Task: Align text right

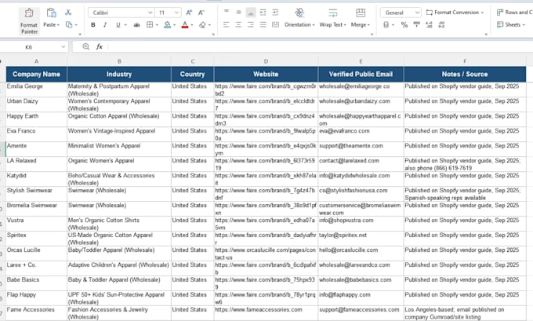Action: [251, 25]
